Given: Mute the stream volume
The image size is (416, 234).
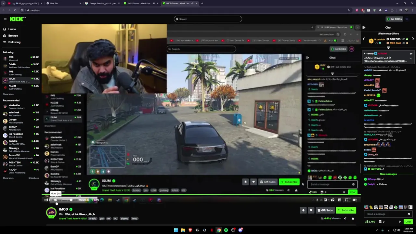Looking at the screenshot, I should pos(56,200).
